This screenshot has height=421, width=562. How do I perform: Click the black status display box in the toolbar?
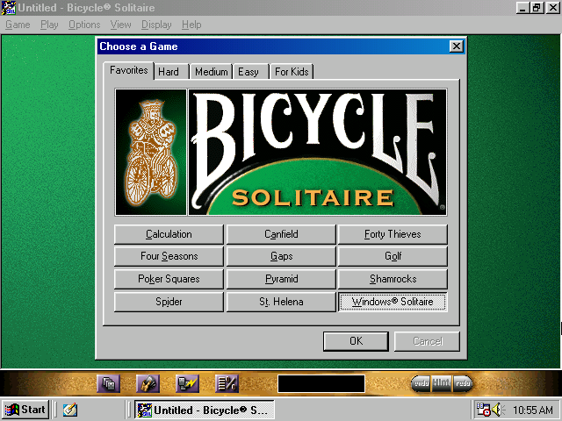[321, 383]
